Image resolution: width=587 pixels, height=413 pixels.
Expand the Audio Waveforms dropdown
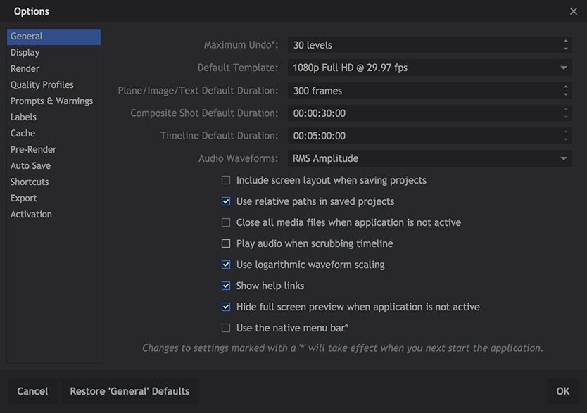point(564,159)
